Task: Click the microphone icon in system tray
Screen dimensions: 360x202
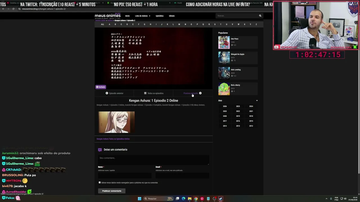Action: pos(331,199)
